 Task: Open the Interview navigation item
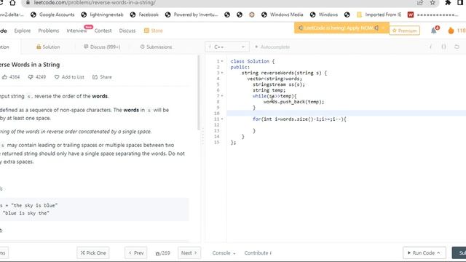tap(76, 31)
